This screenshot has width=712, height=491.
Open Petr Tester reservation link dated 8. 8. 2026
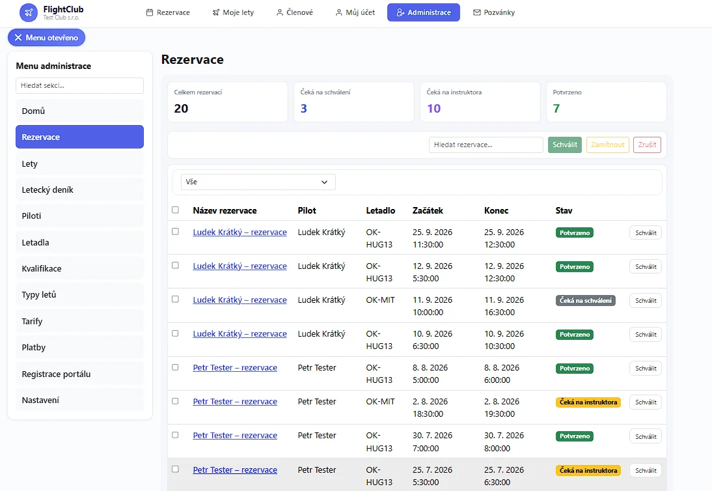coord(235,368)
